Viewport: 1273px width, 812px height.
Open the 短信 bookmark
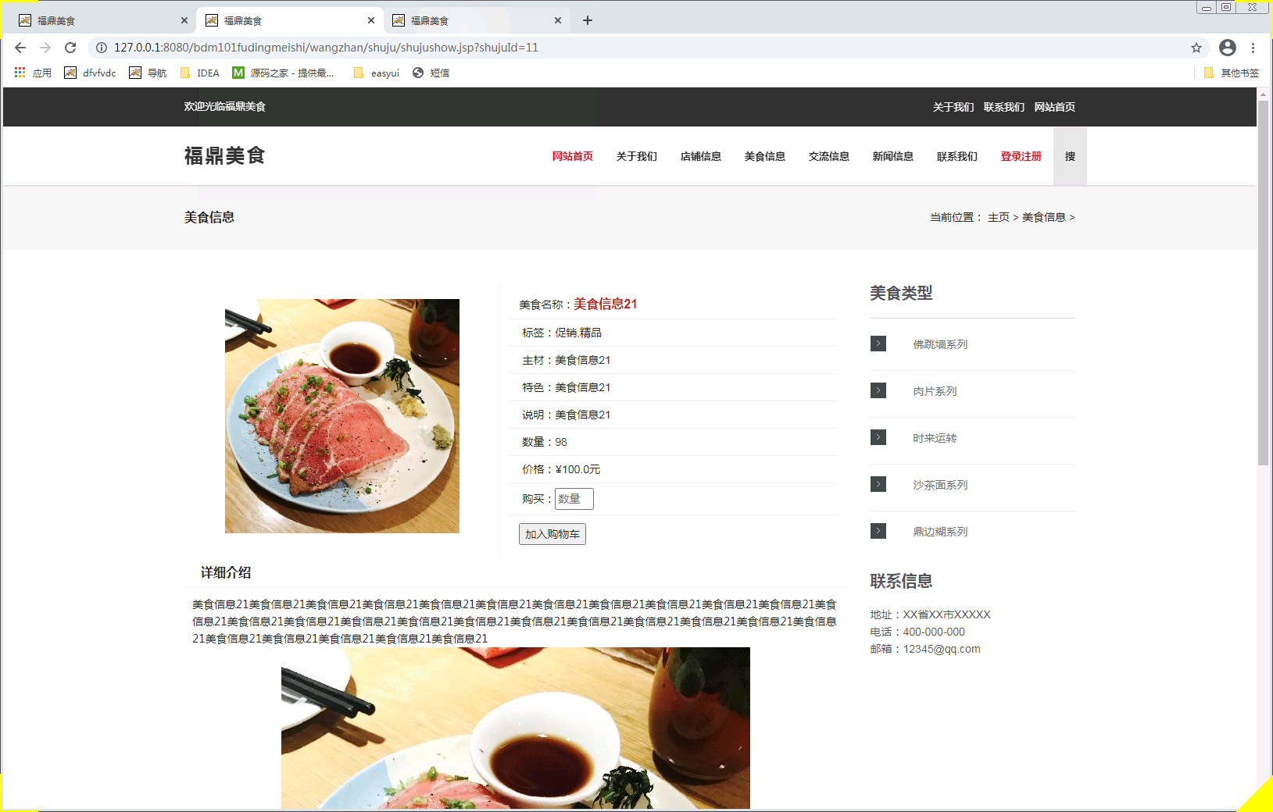(431, 73)
